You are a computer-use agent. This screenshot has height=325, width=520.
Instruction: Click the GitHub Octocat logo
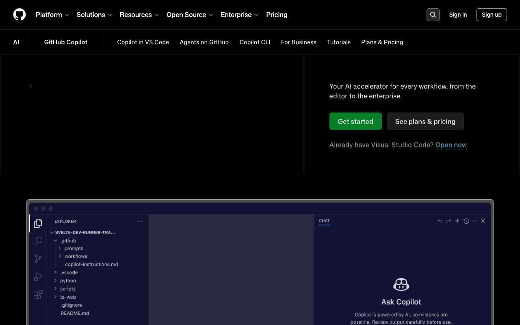(19, 15)
